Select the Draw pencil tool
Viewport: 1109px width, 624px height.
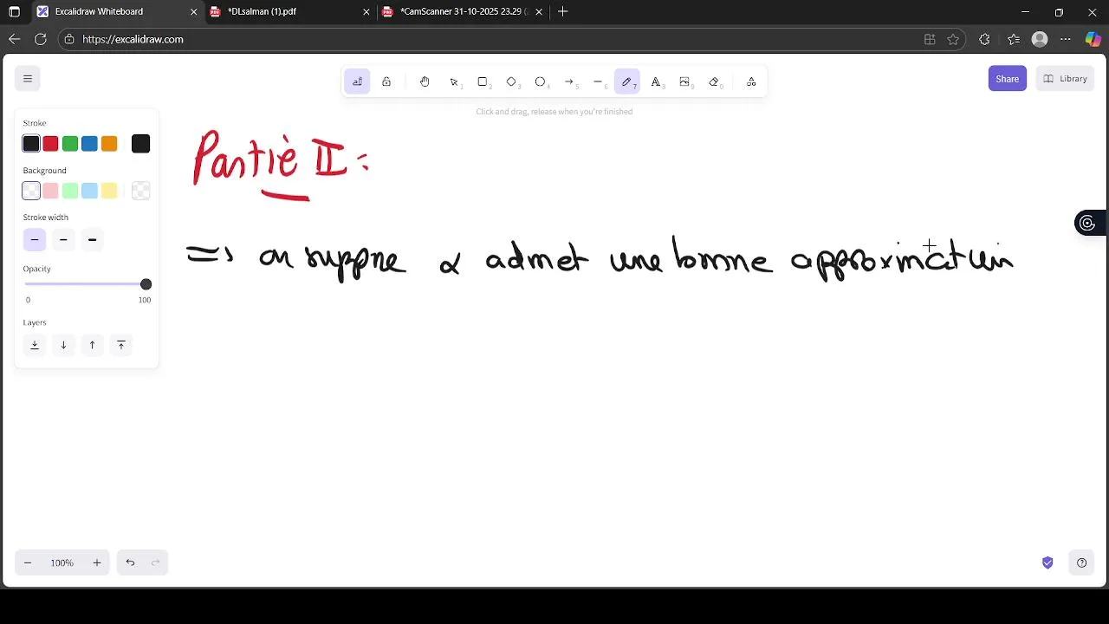pos(626,81)
